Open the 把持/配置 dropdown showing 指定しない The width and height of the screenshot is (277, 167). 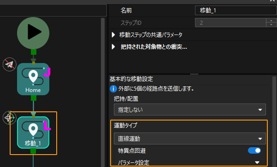click(x=190, y=109)
